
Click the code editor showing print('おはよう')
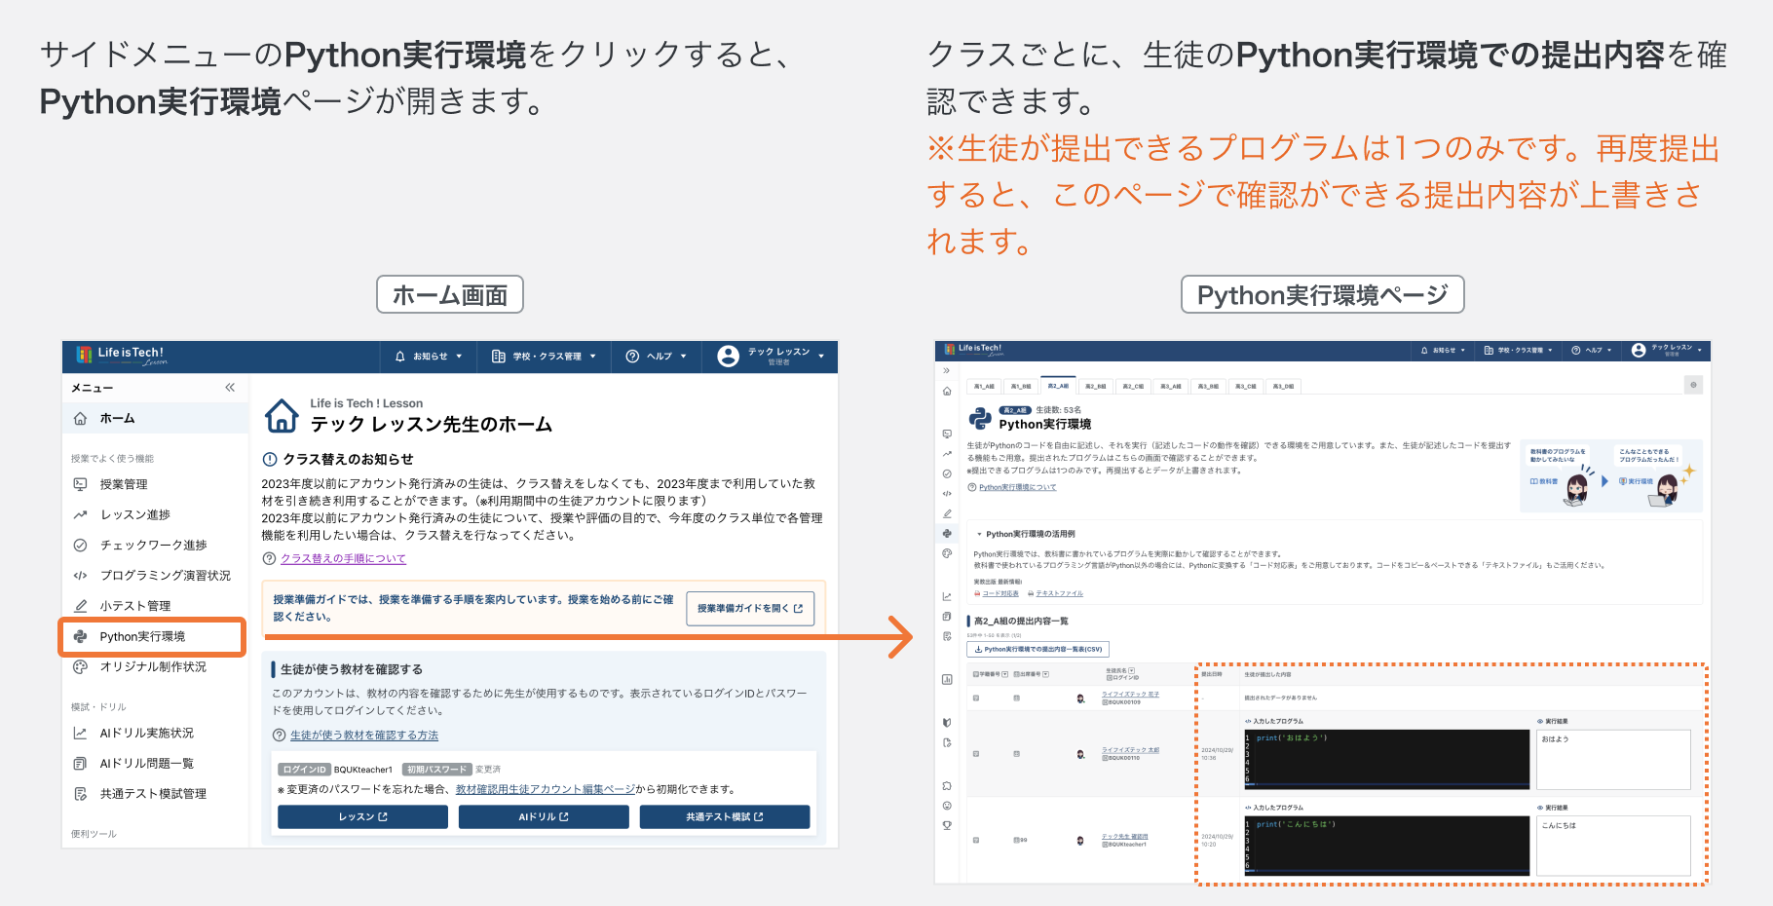click(x=1387, y=759)
